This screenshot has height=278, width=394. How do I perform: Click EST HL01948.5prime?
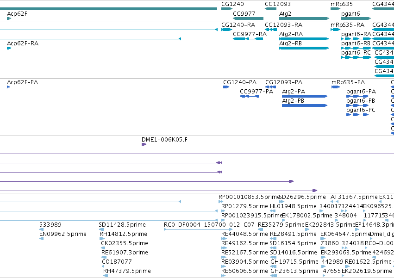(293, 206)
